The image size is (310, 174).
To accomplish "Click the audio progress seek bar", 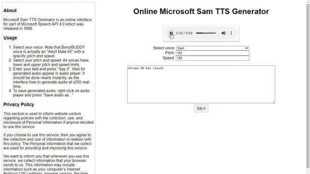I will (x=206, y=33).
